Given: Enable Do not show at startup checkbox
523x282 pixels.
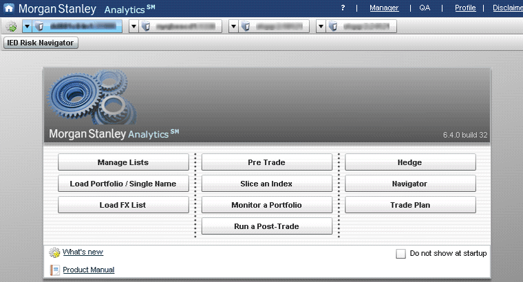Looking at the screenshot, I should click(401, 254).
